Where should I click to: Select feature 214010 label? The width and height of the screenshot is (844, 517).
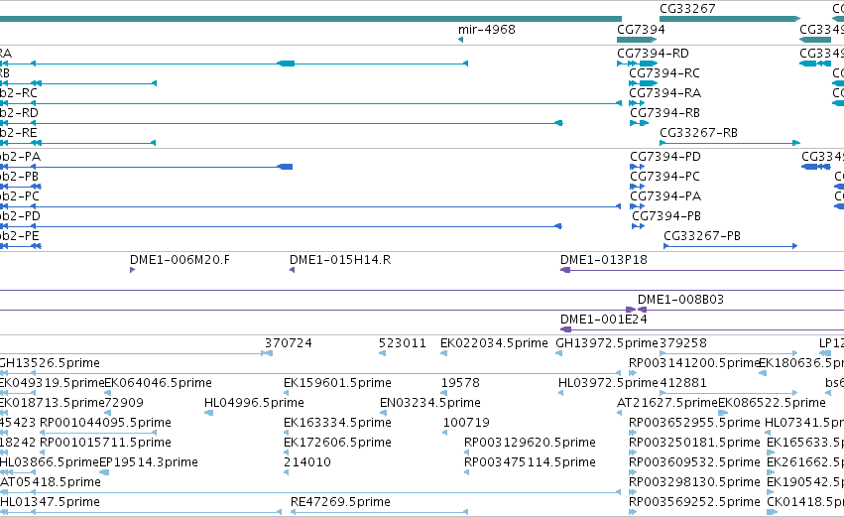coord(307,463)
